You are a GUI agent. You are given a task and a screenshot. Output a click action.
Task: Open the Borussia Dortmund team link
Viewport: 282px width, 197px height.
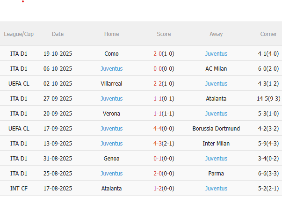(x=216, y=129)
